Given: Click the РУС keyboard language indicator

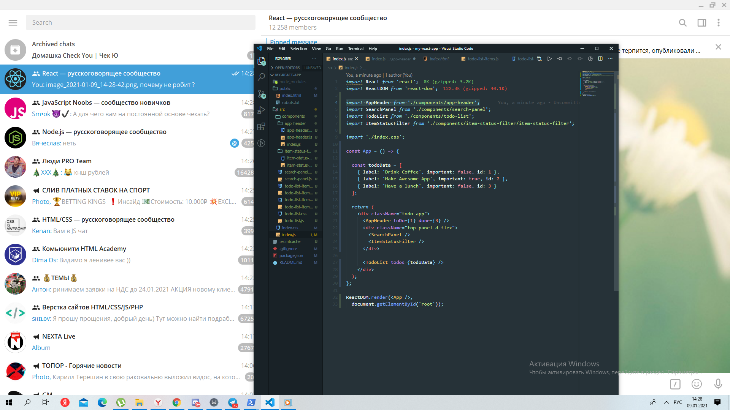Looking at the screenshot, I should 678,402.
